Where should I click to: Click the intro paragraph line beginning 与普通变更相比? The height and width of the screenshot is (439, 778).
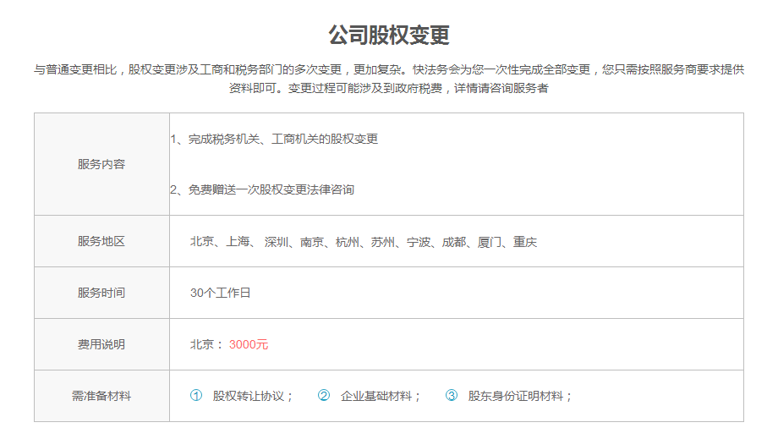click(389, 69)
